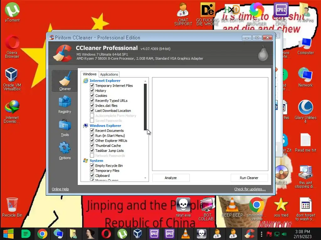Open the Tools section

pyautogui.click(x=65, y=128)
